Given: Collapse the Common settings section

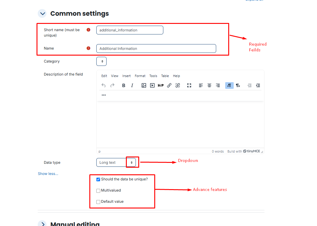Looking at the screenshot, I should tap(42, 14).
